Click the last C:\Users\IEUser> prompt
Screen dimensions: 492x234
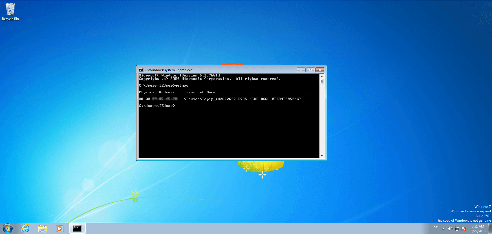point(157,106)
